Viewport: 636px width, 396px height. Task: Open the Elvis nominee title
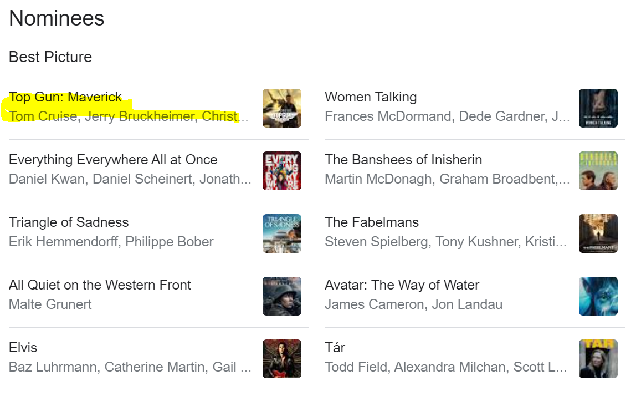click(x=23, y=348)
